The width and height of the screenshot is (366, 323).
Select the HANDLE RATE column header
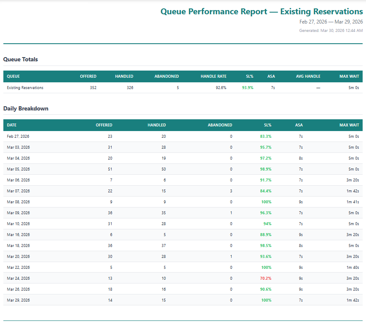pos(214,76)
